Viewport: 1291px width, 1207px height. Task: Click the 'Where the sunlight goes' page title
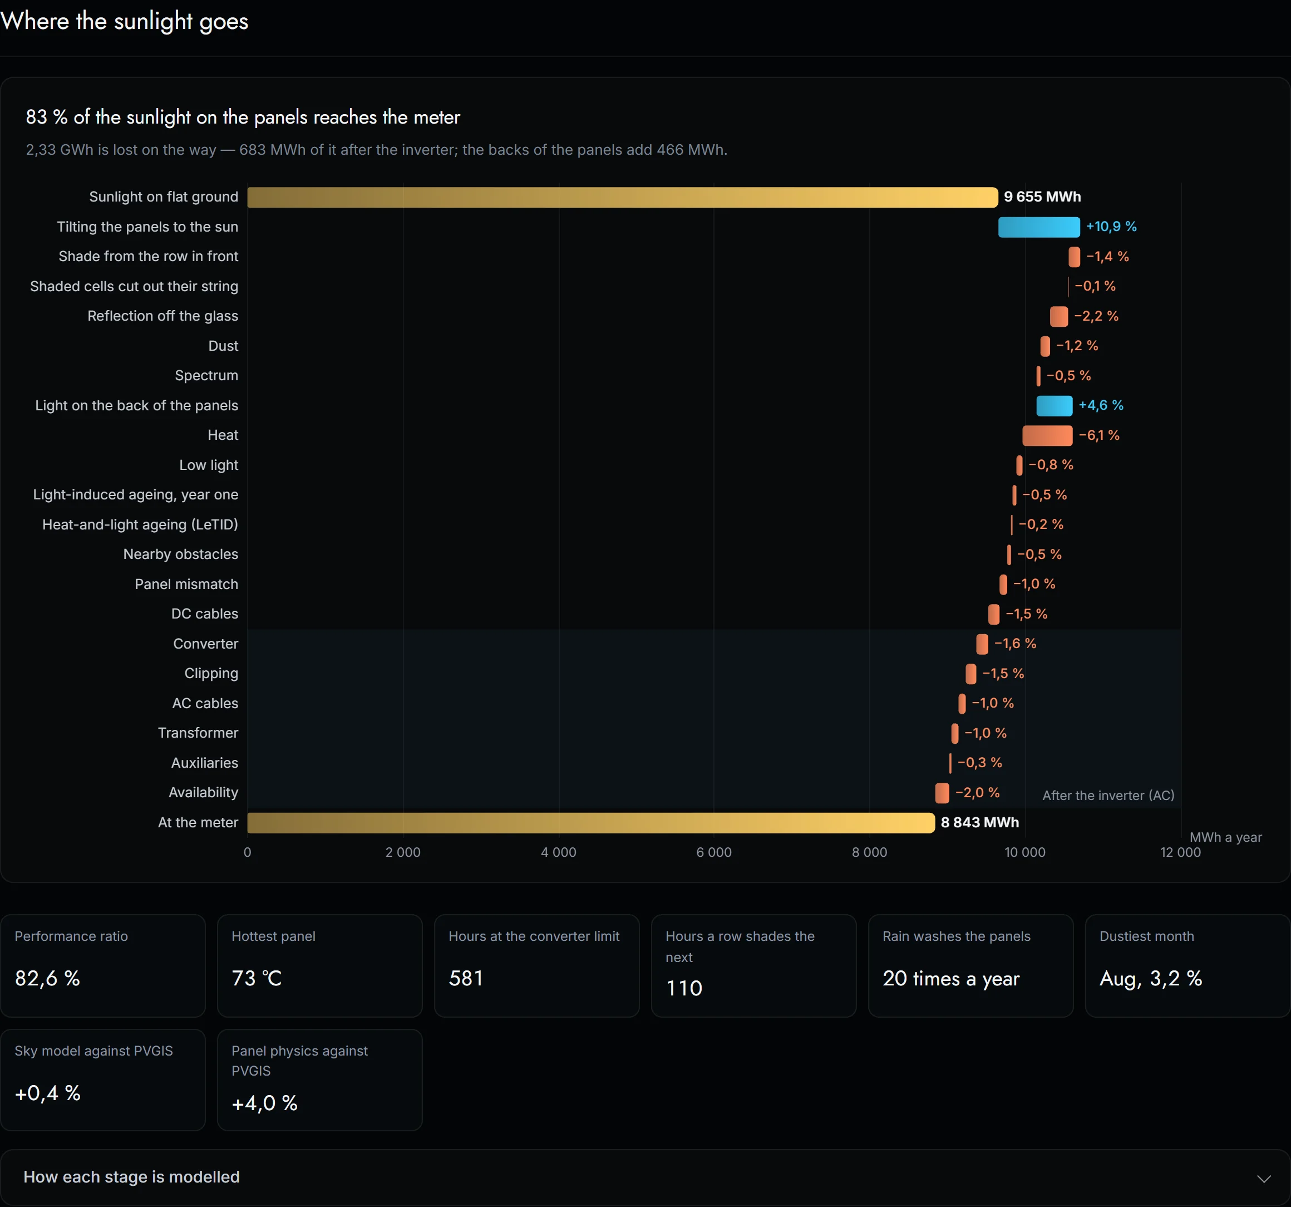124,22
